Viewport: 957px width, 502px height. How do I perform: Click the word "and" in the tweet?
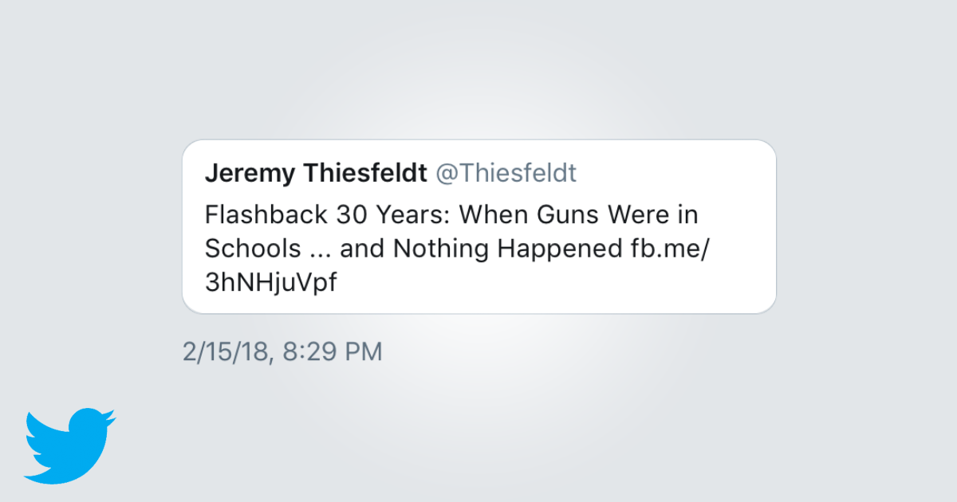point(360,249)
